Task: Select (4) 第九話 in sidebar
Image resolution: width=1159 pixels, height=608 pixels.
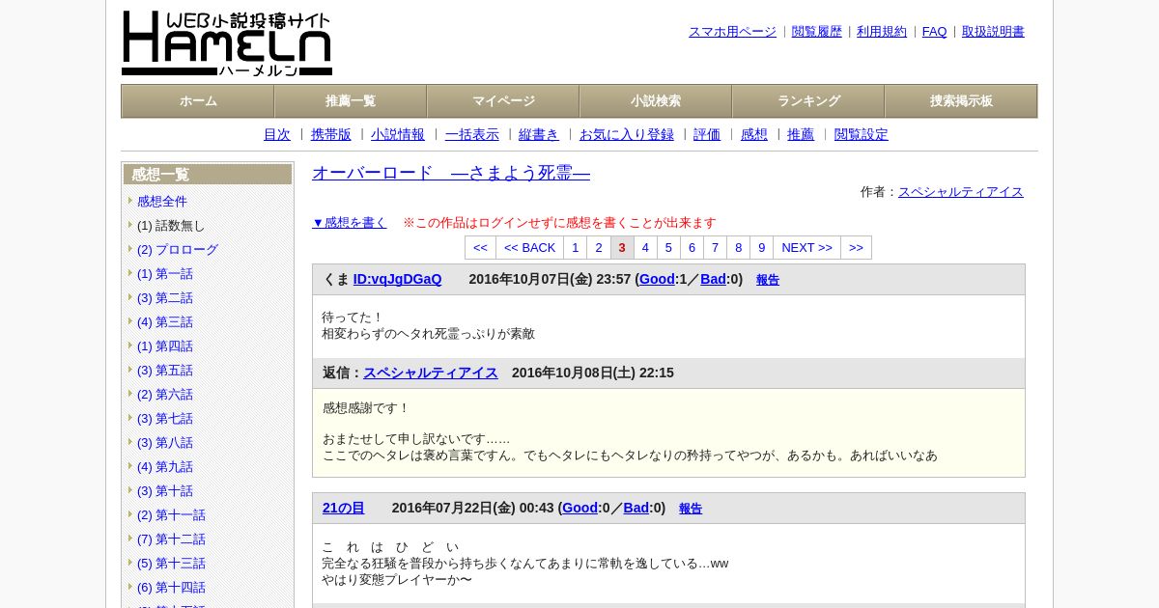Action: [x=165, y=467]
